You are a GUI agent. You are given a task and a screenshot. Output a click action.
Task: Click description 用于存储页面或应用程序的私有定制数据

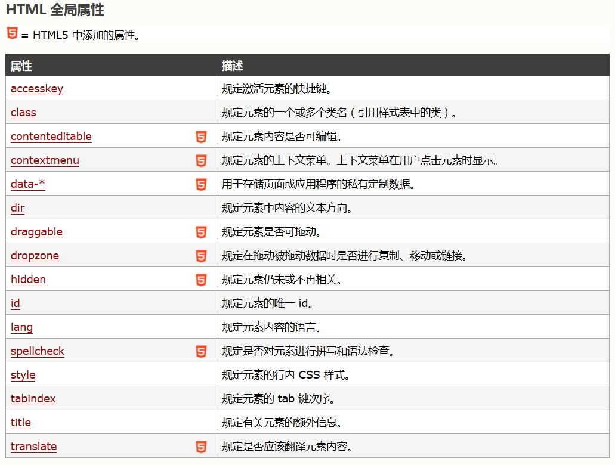pyautogui.click(x=319, y=184)
